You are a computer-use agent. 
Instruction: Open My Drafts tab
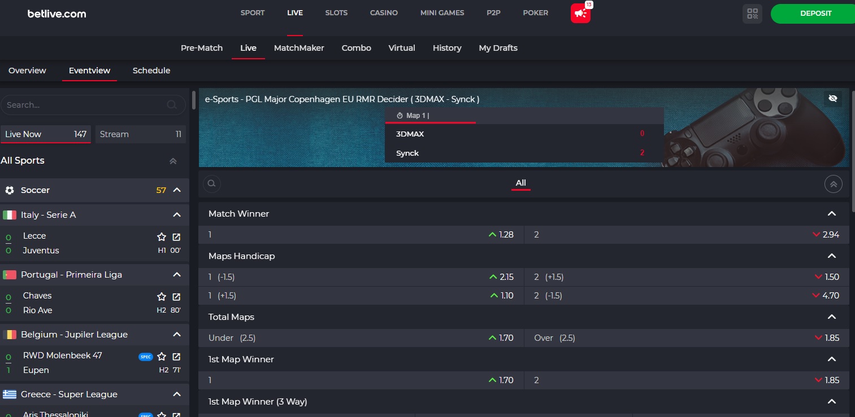click(x=498, y=48)
